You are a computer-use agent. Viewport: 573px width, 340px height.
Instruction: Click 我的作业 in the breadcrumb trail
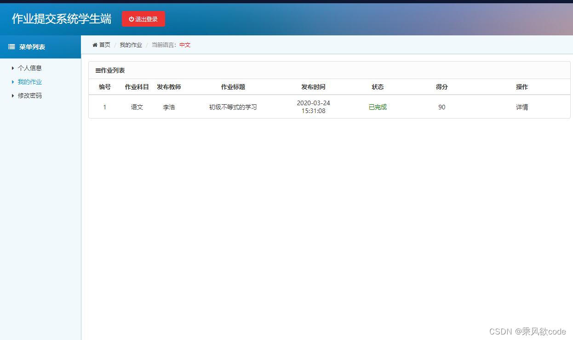(x=131, y=45)
